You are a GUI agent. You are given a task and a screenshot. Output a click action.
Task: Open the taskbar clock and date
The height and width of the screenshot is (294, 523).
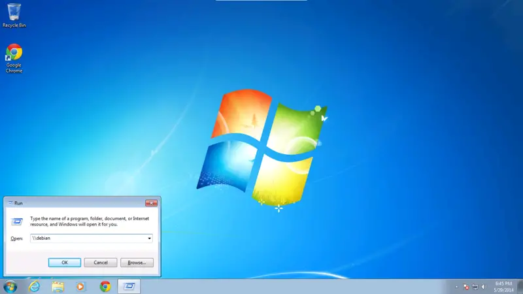pos(503,287)
